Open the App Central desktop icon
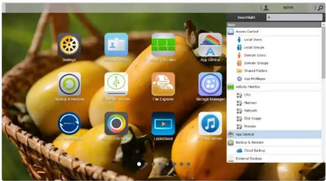 [210, 45]
